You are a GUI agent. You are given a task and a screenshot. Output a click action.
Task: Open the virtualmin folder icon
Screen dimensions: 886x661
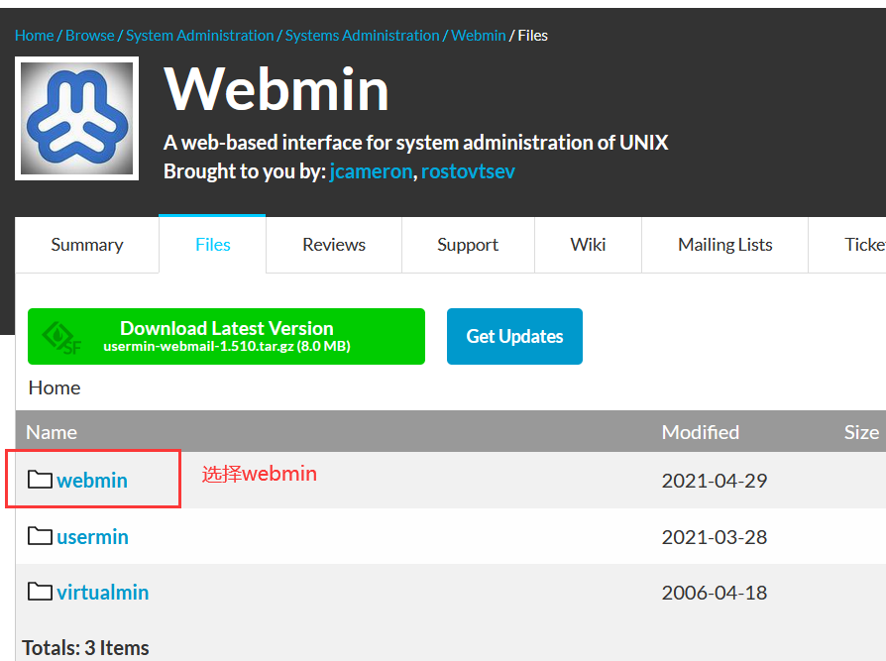pyautogui.click(x=40, y=592)
